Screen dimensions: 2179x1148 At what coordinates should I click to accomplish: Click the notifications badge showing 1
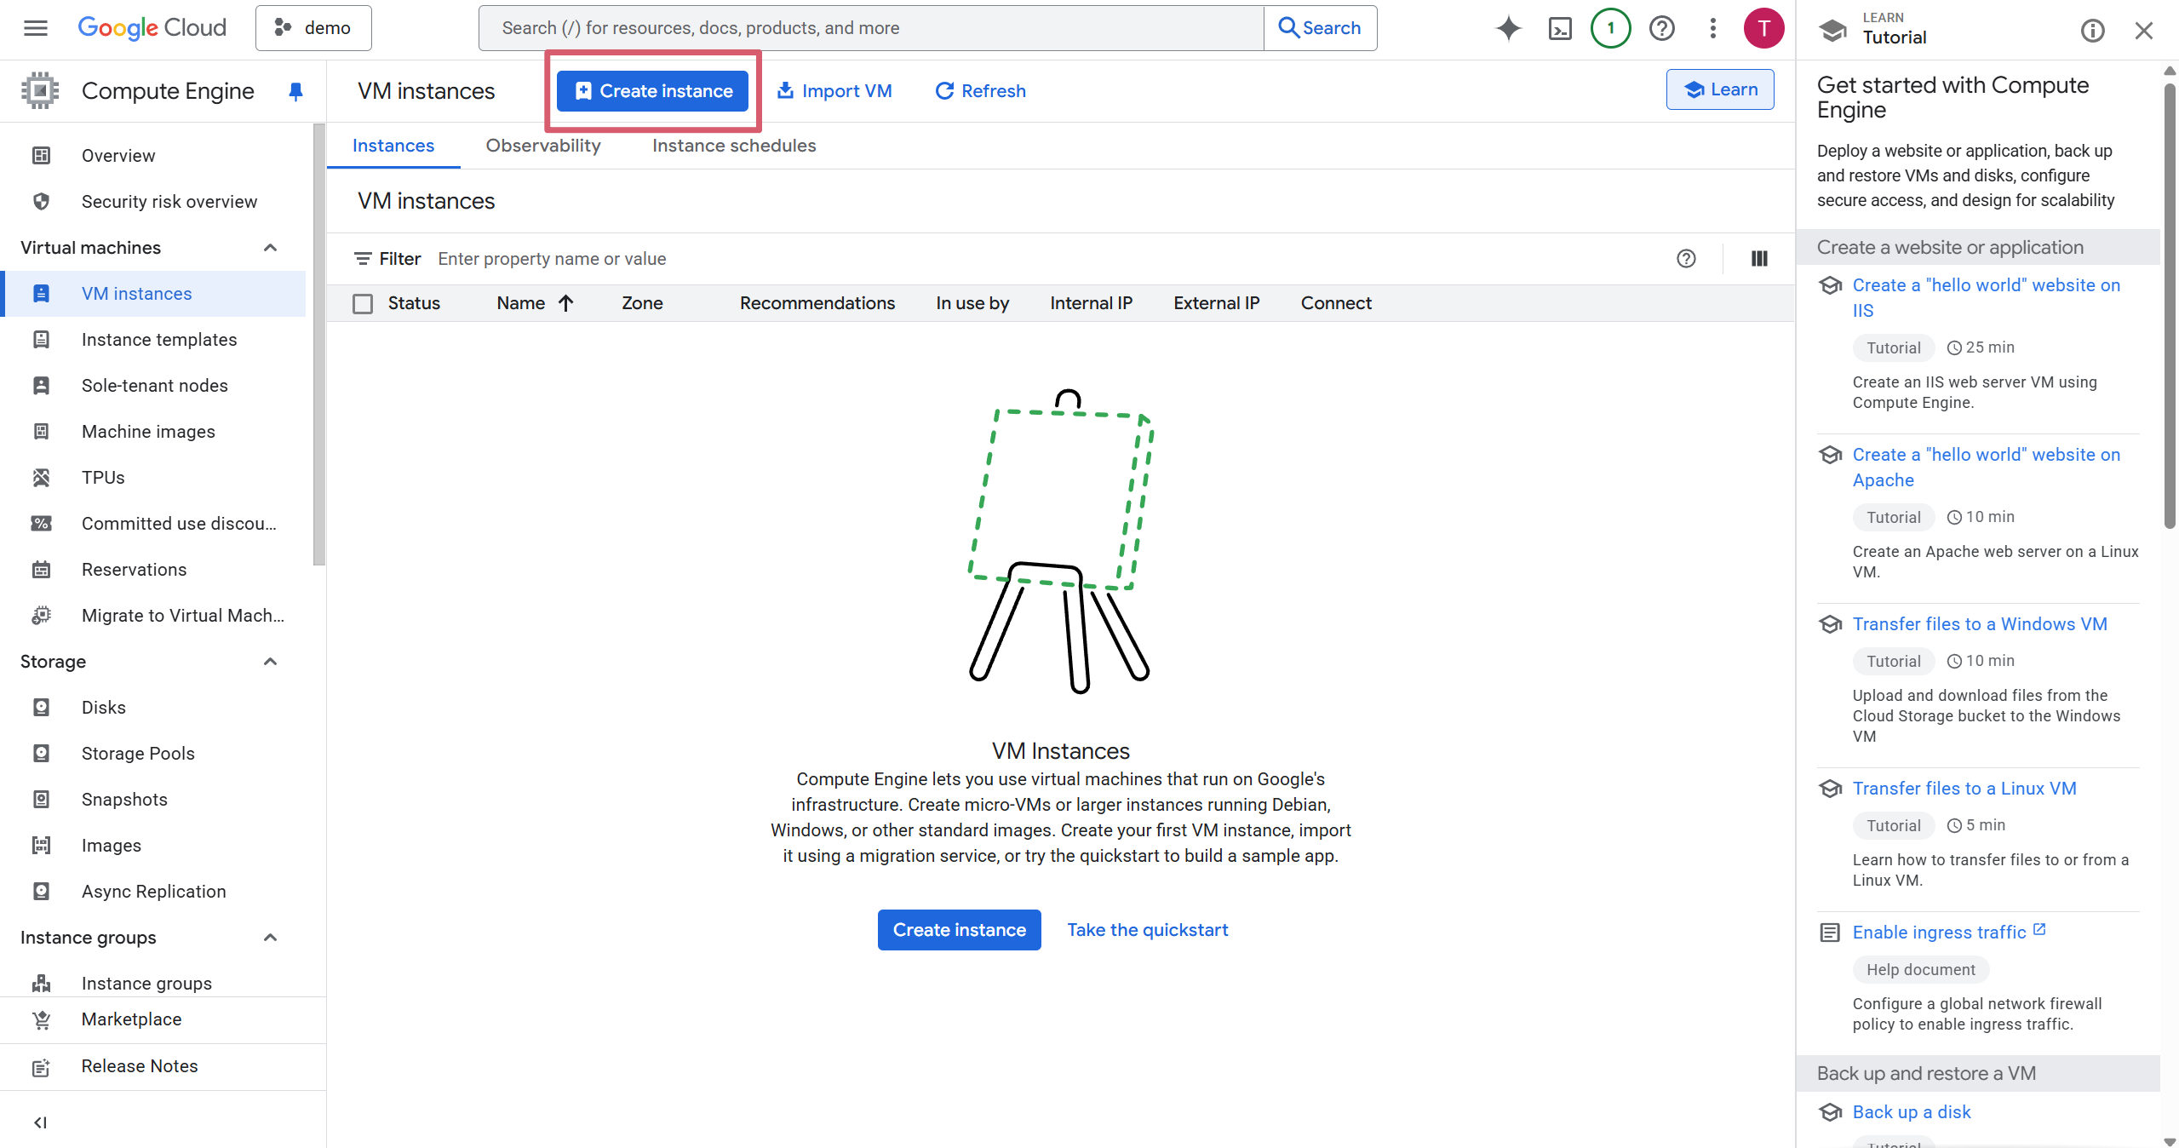[1610, 28]
